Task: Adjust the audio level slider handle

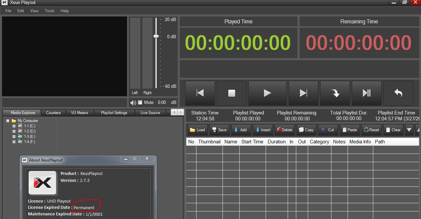Action: 156,36
